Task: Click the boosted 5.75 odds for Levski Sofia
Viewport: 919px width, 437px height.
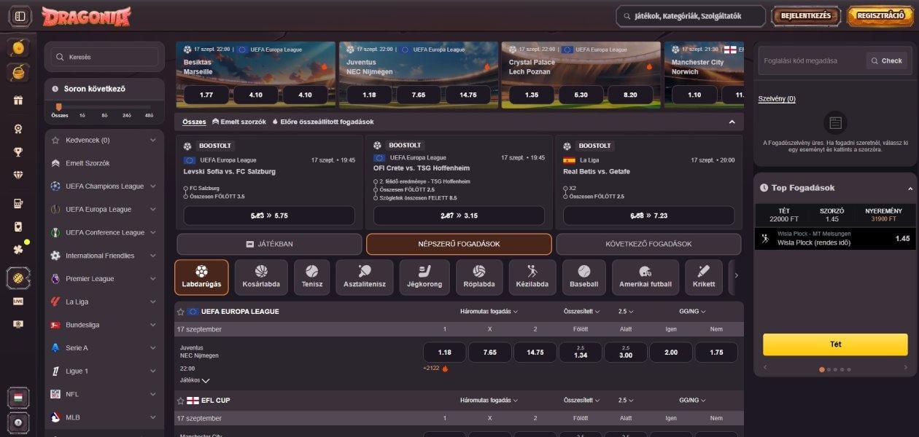Action: click(269, 216)
